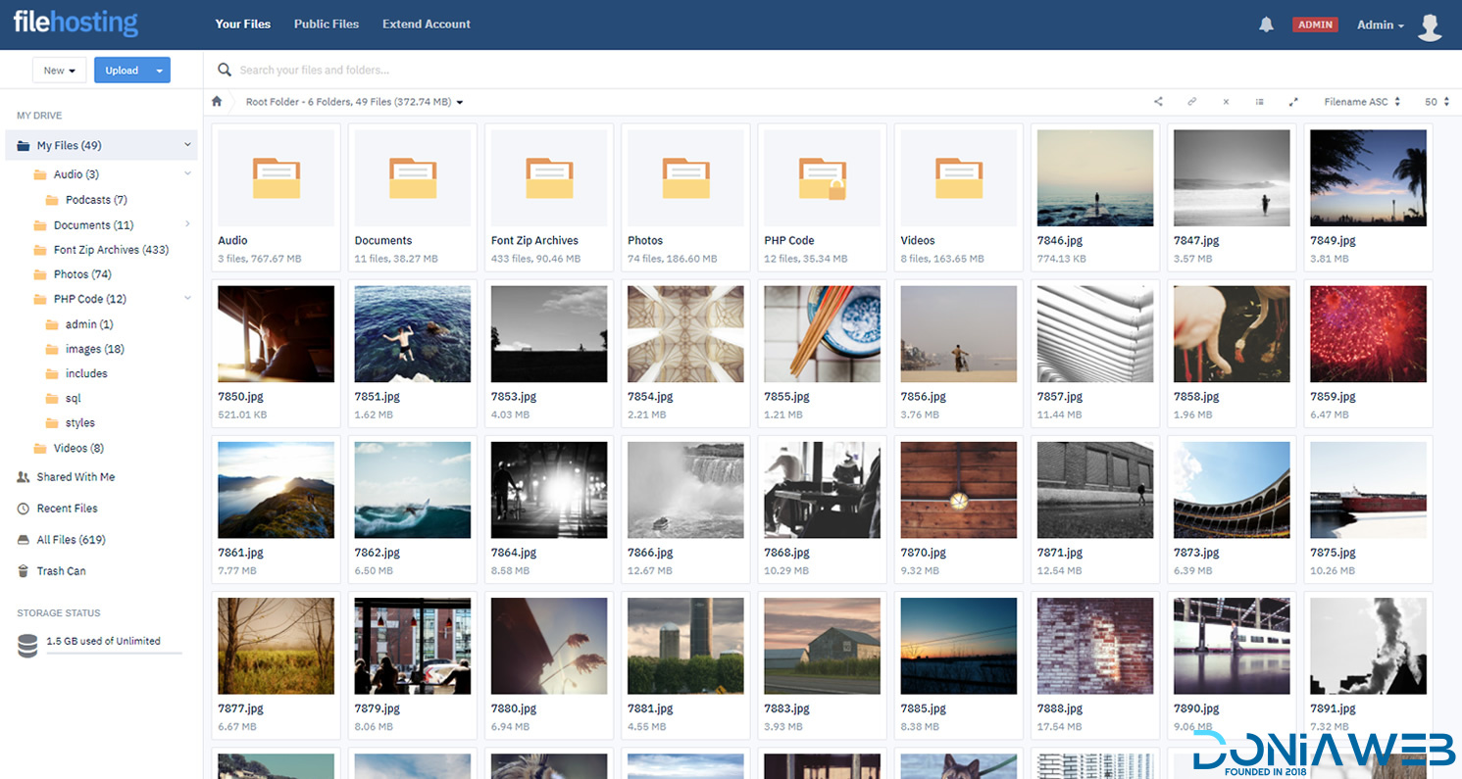1462x779 pixels.
Task: Click the 7864.jpg file name
Action: point(514,553)
